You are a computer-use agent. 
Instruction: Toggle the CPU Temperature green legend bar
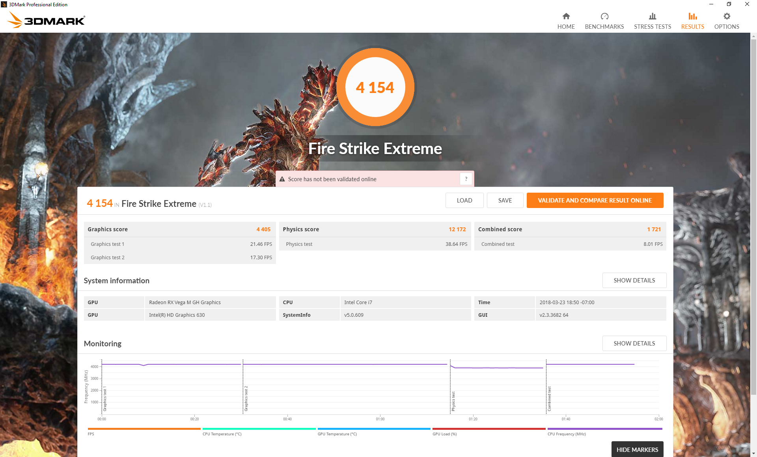pyautogui.click(x=259, y=429)
